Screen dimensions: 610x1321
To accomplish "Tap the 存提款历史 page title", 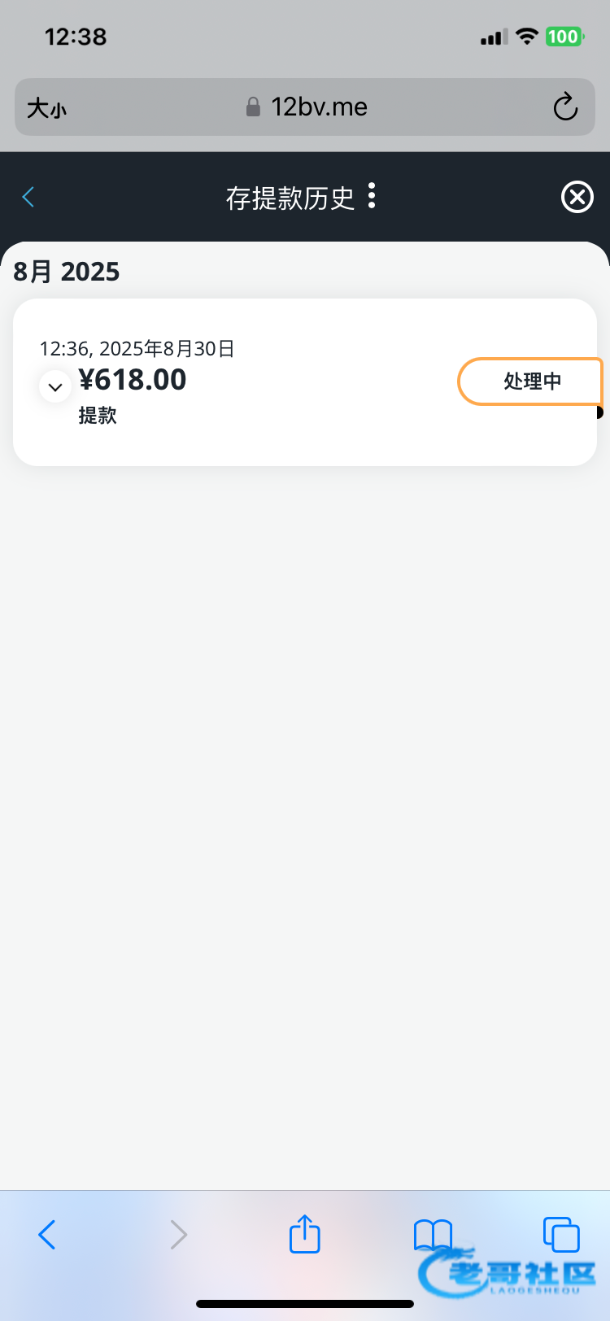I will pyautogui.click(x=290, y=198).
